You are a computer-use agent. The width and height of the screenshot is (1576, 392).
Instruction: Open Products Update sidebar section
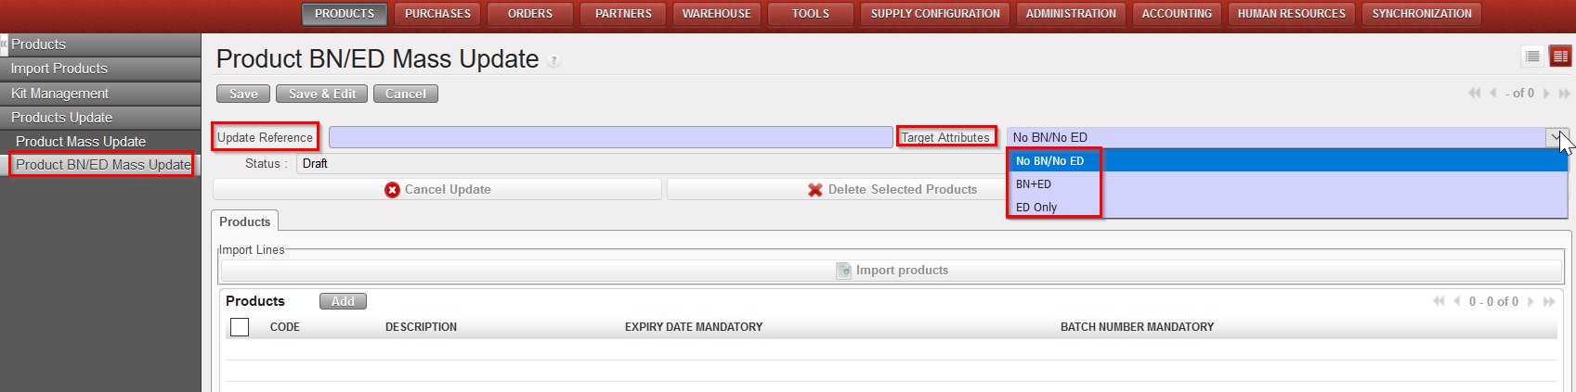[100, 118]
